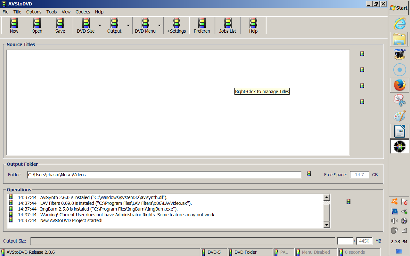Expand the Output dropdown arrow
The width and height of the screenshot is (410, 256).
(128, 26)
